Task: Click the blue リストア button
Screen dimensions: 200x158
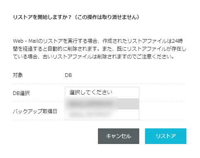Action: (x=166, y=136)
